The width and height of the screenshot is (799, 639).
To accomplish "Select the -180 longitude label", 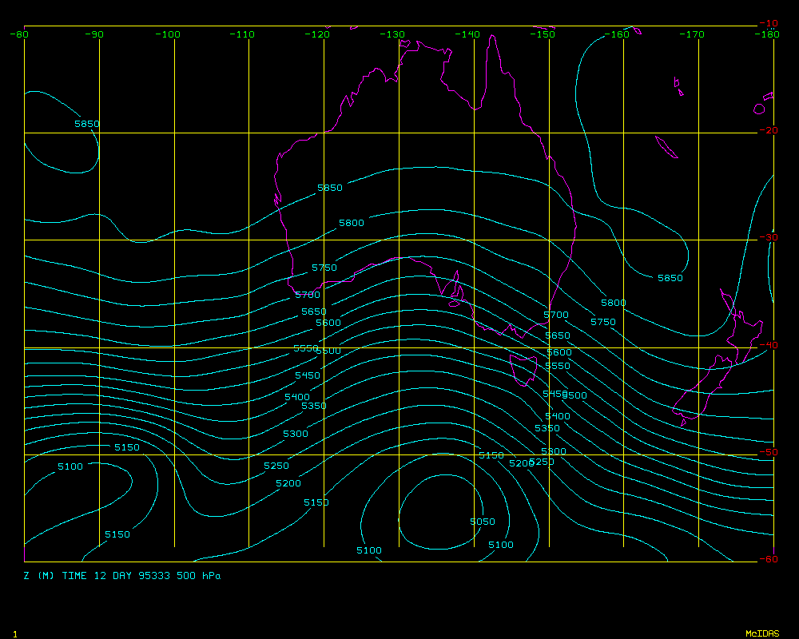I will 767,34.
